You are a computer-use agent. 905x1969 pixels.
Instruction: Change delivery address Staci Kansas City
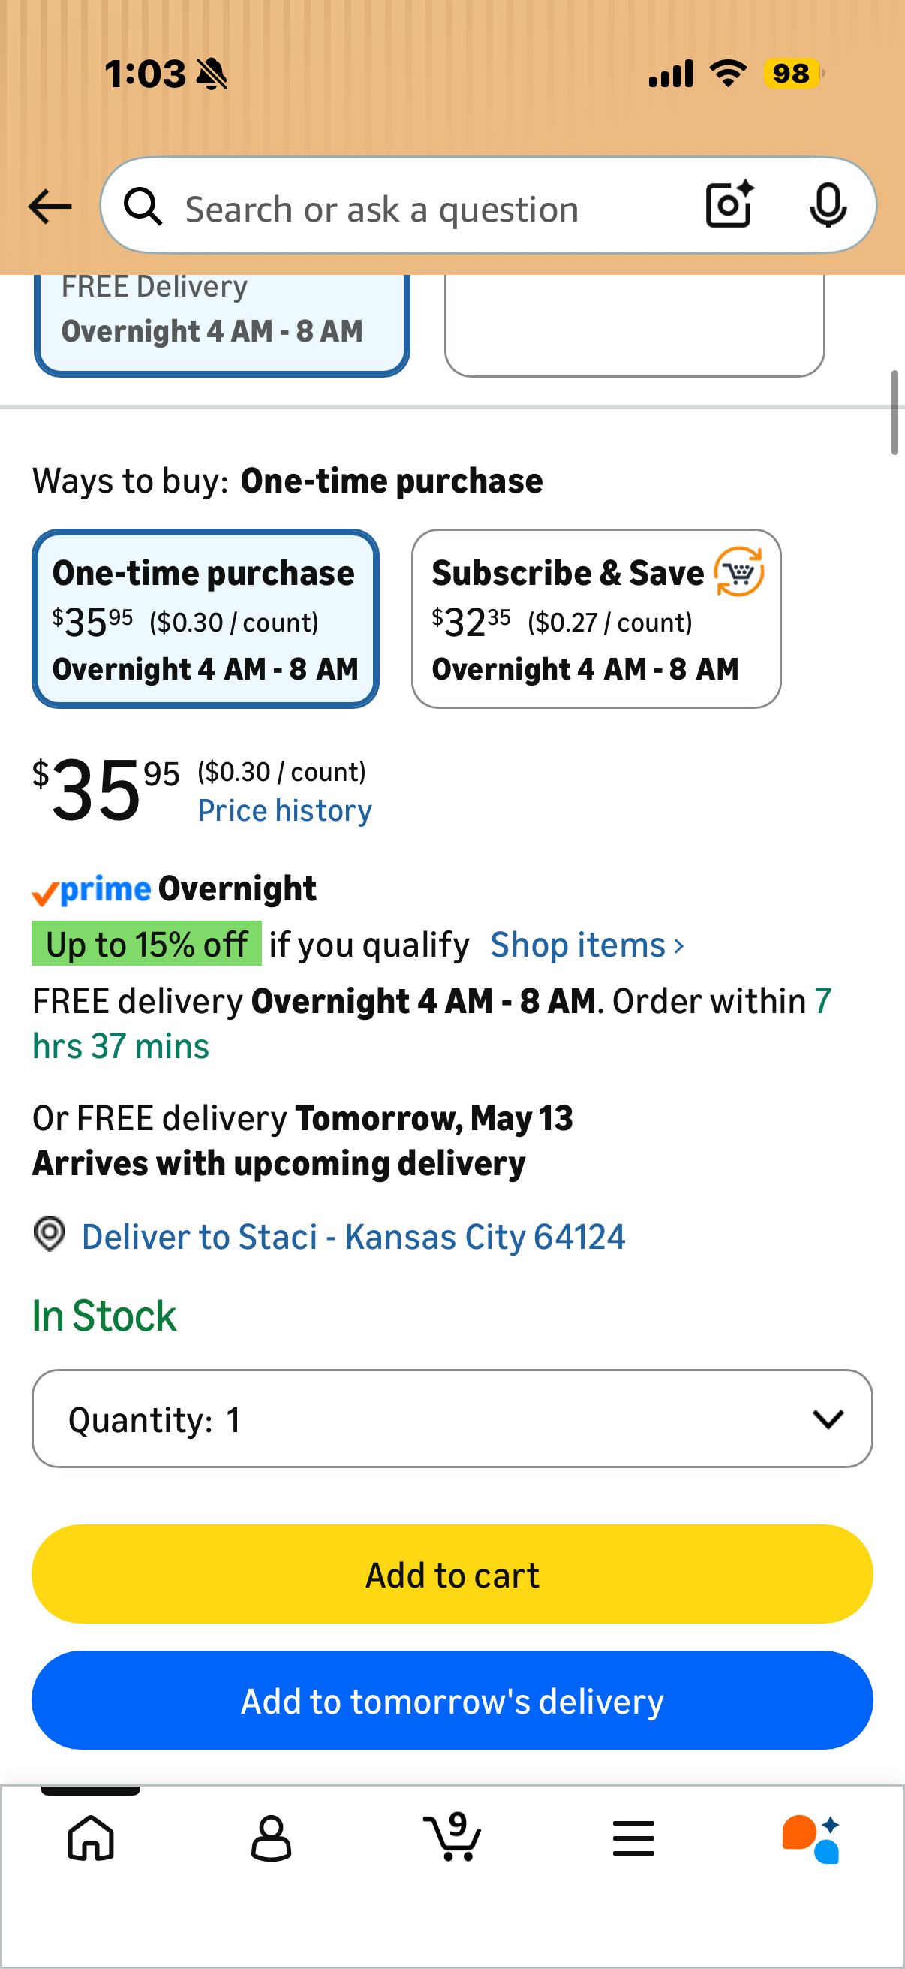click(x=353, y=1236)
